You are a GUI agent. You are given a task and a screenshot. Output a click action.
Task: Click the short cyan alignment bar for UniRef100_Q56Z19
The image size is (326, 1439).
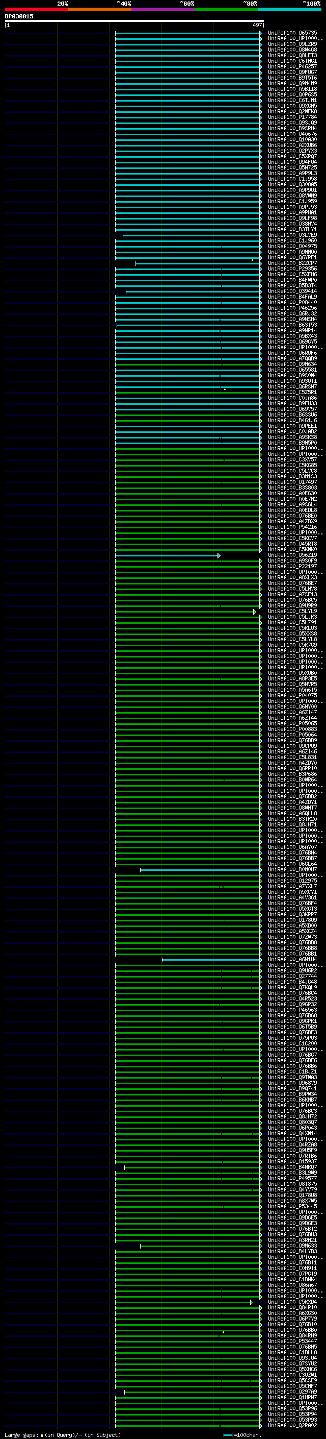tap(168, 556)
